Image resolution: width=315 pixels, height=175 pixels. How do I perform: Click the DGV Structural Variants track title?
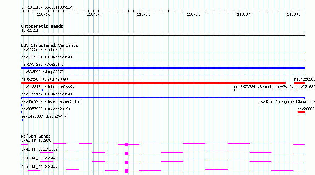click(x=50, y=45)
